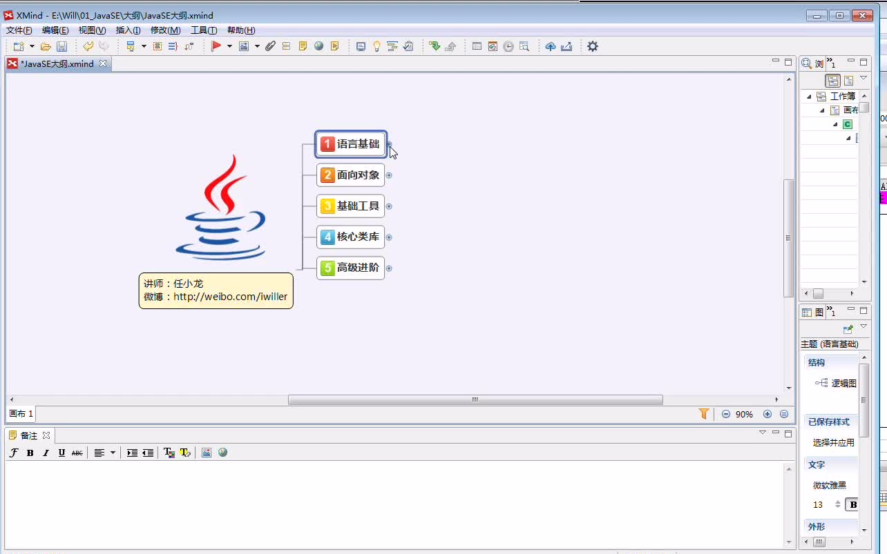Adjust the font size 13 stepper
Screen dimensions: 887x554
point(837,504)
